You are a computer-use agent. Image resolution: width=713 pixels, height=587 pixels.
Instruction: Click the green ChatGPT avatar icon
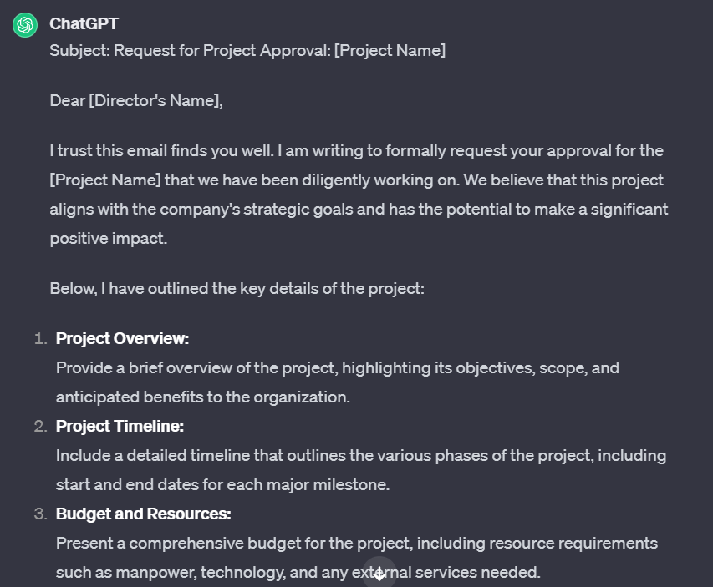click(25, 24)
